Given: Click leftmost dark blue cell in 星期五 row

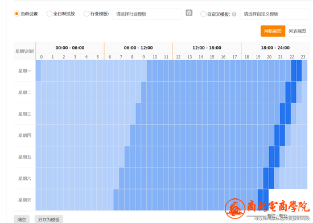Looking at the screenshot, I should coord(271,157).
